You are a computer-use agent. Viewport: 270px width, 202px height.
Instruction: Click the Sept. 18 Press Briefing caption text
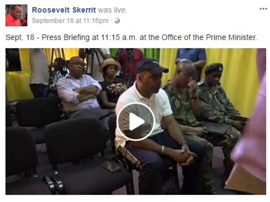(x=131, y=37)
